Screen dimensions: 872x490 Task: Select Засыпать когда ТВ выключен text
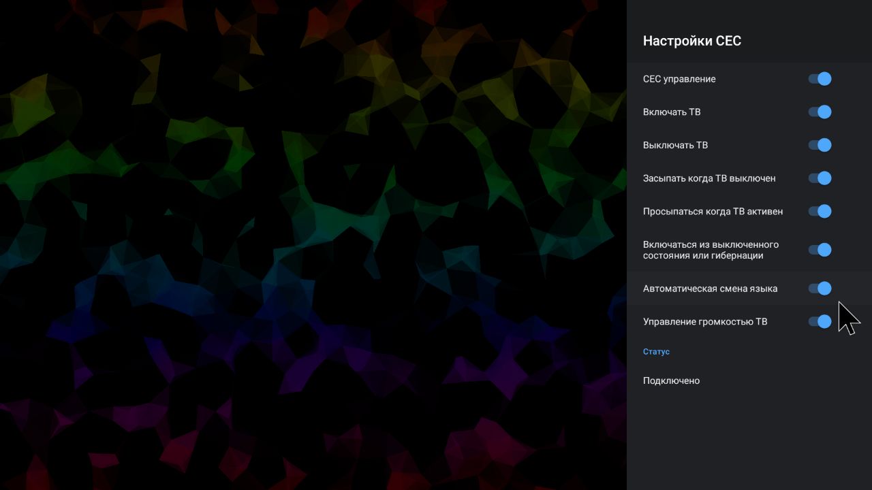pyautogui.click(x=709, y=178)
